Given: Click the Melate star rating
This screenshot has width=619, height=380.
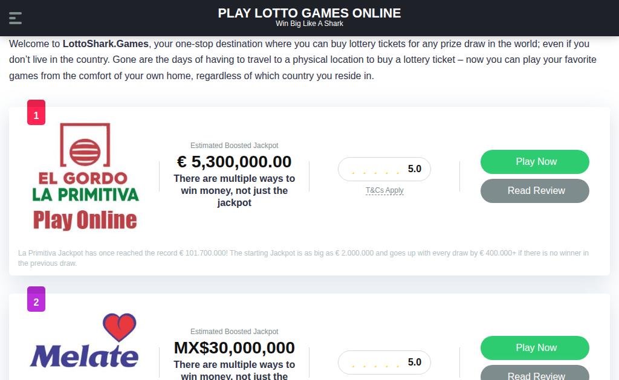Looking at the screenshot, I should [375, 363].
